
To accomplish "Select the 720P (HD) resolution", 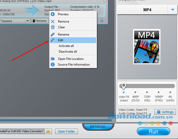I will (147, 99).
